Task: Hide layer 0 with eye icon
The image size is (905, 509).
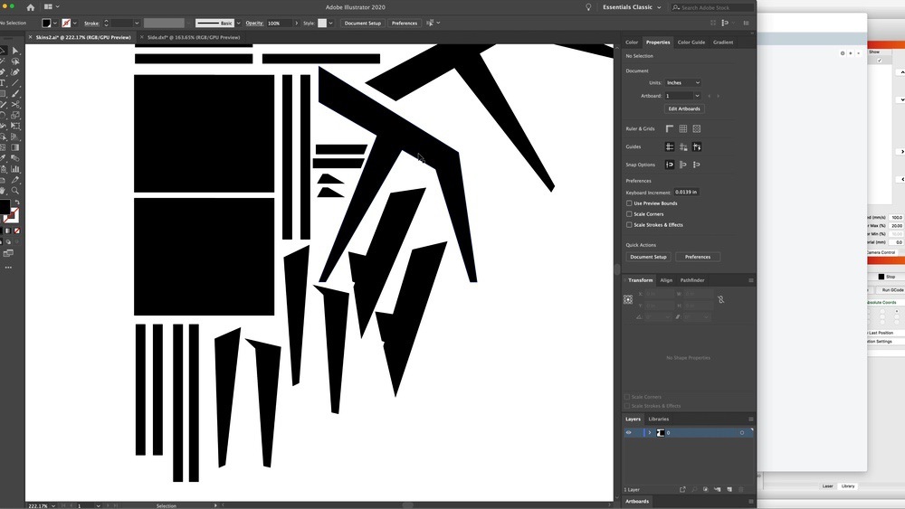Action: [x=629, y=432]
